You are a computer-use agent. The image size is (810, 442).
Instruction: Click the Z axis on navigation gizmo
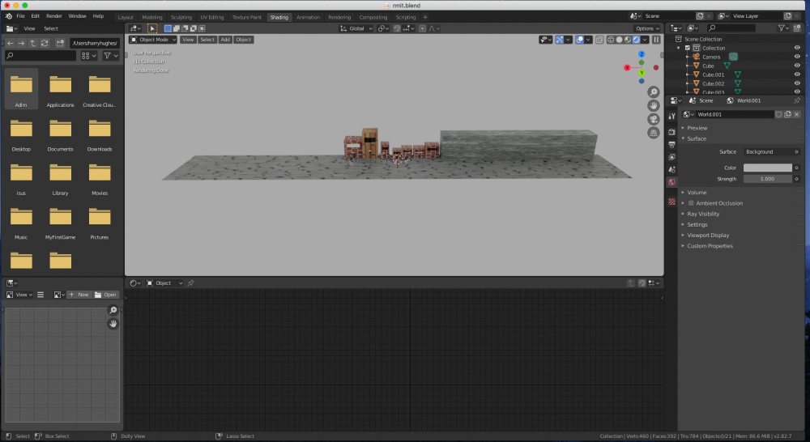[642, 54]
